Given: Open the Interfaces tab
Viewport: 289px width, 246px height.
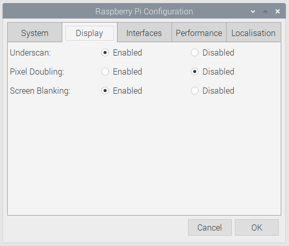Looking at the screenshot, I should 144,32.
